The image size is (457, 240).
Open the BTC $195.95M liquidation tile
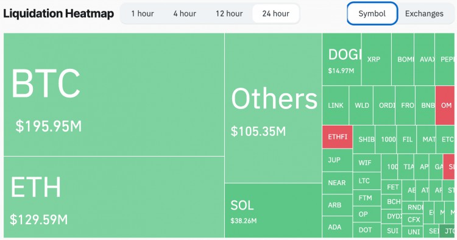(x=114, y=94)
